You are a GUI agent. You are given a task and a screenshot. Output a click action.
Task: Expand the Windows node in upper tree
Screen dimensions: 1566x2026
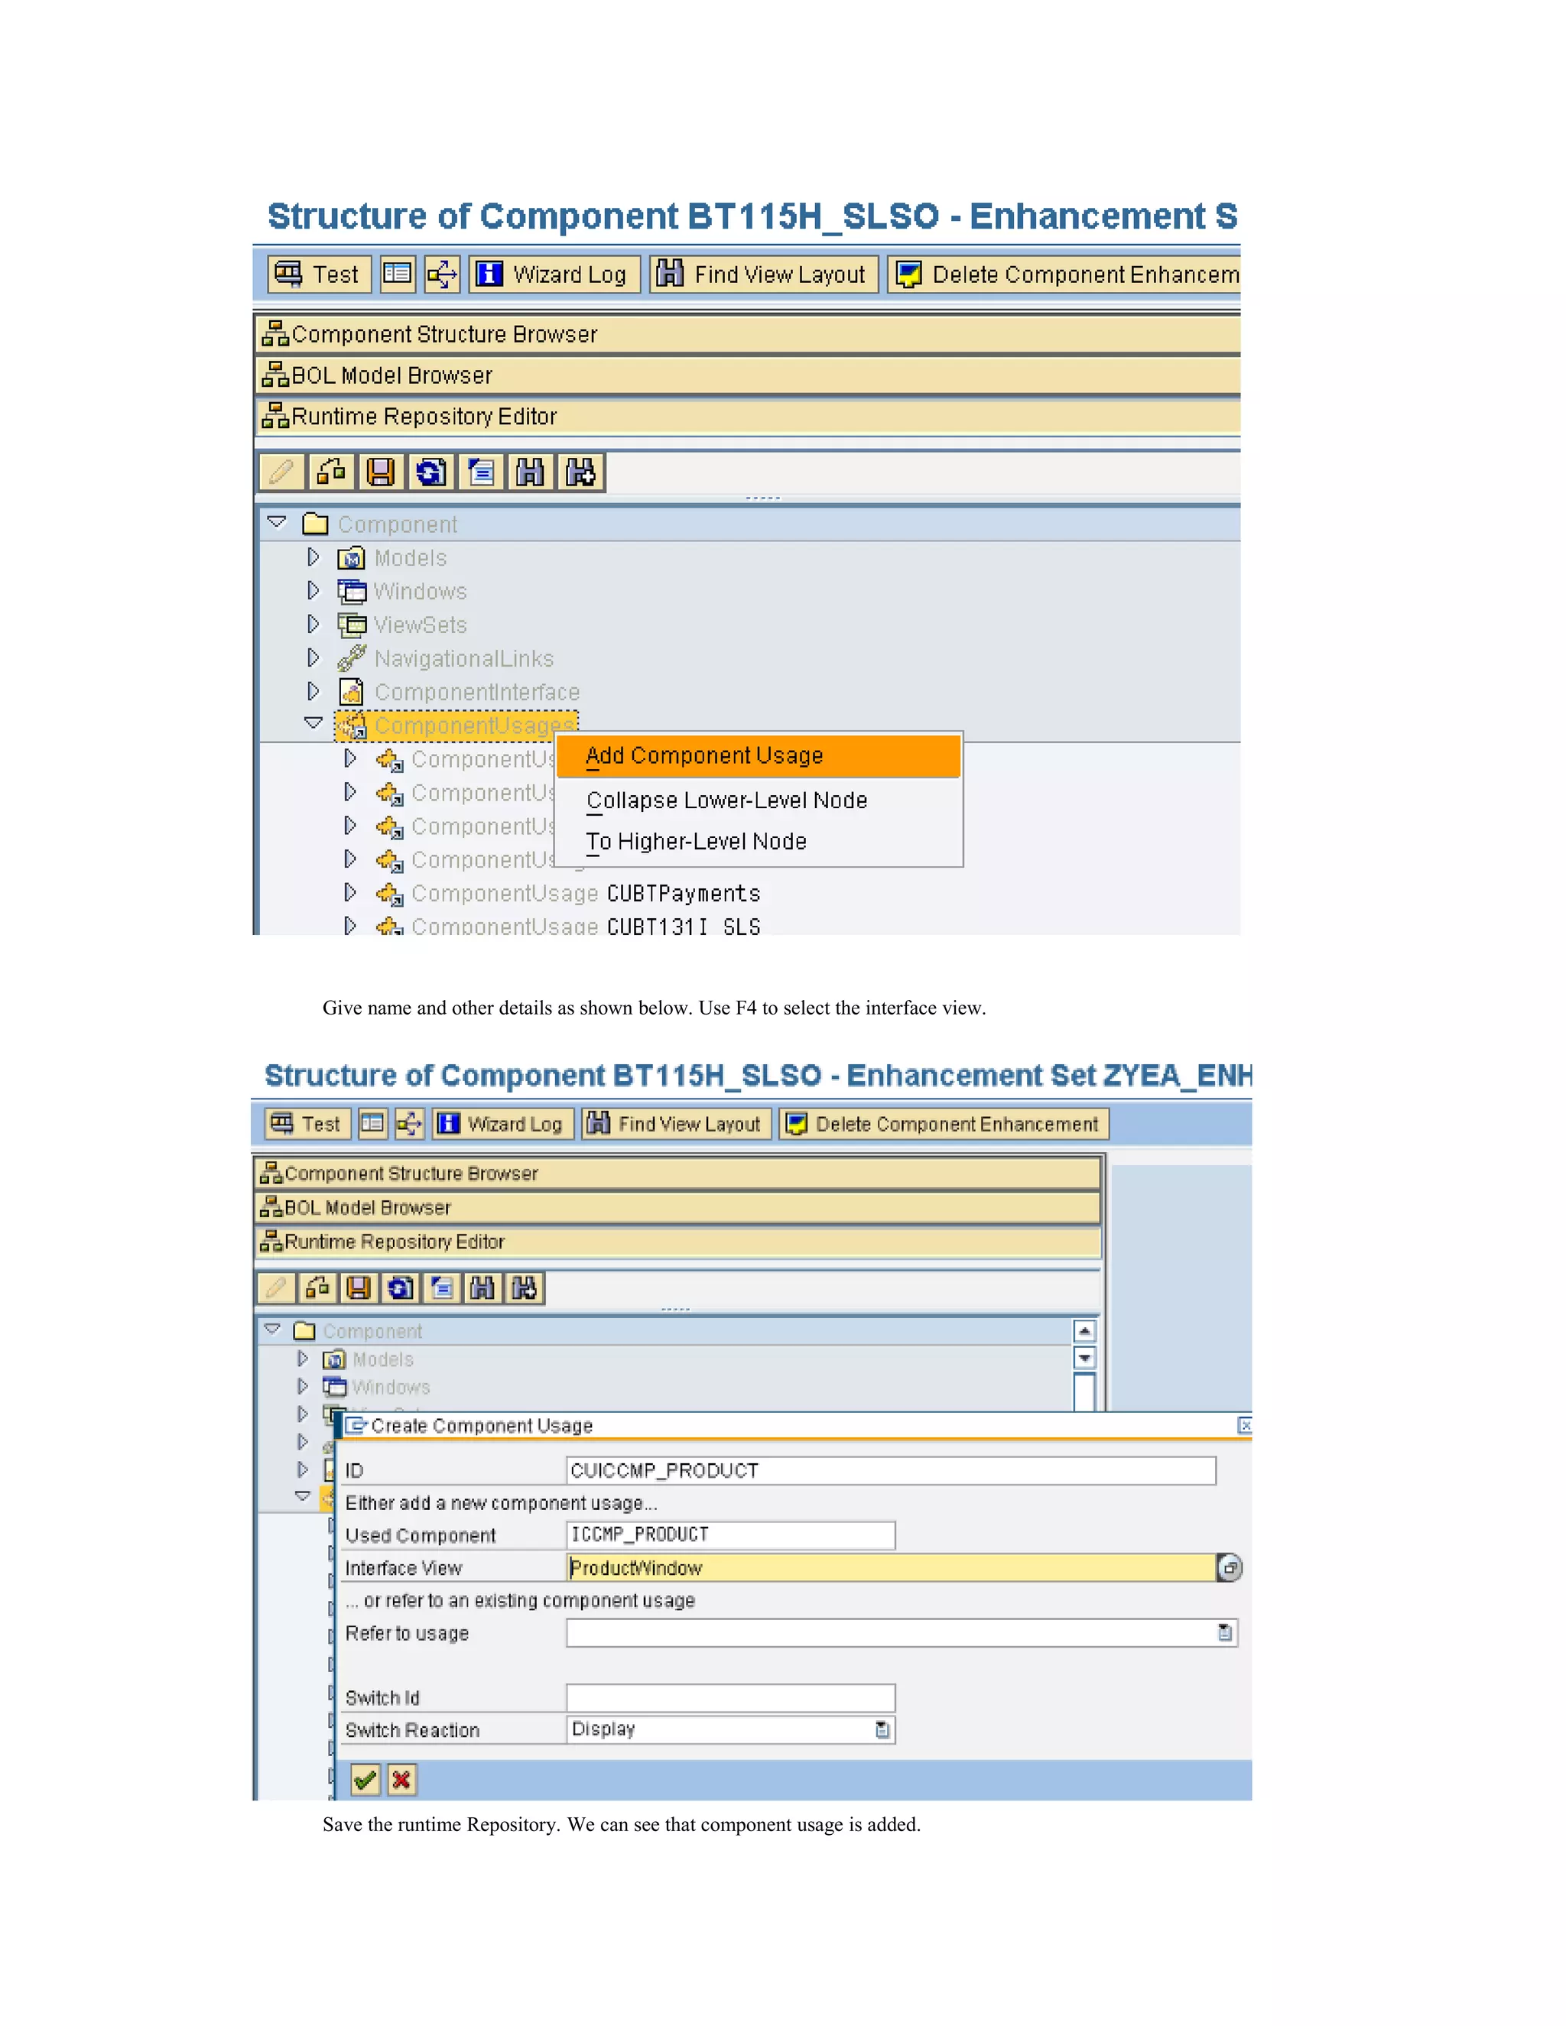click(313, 590)
